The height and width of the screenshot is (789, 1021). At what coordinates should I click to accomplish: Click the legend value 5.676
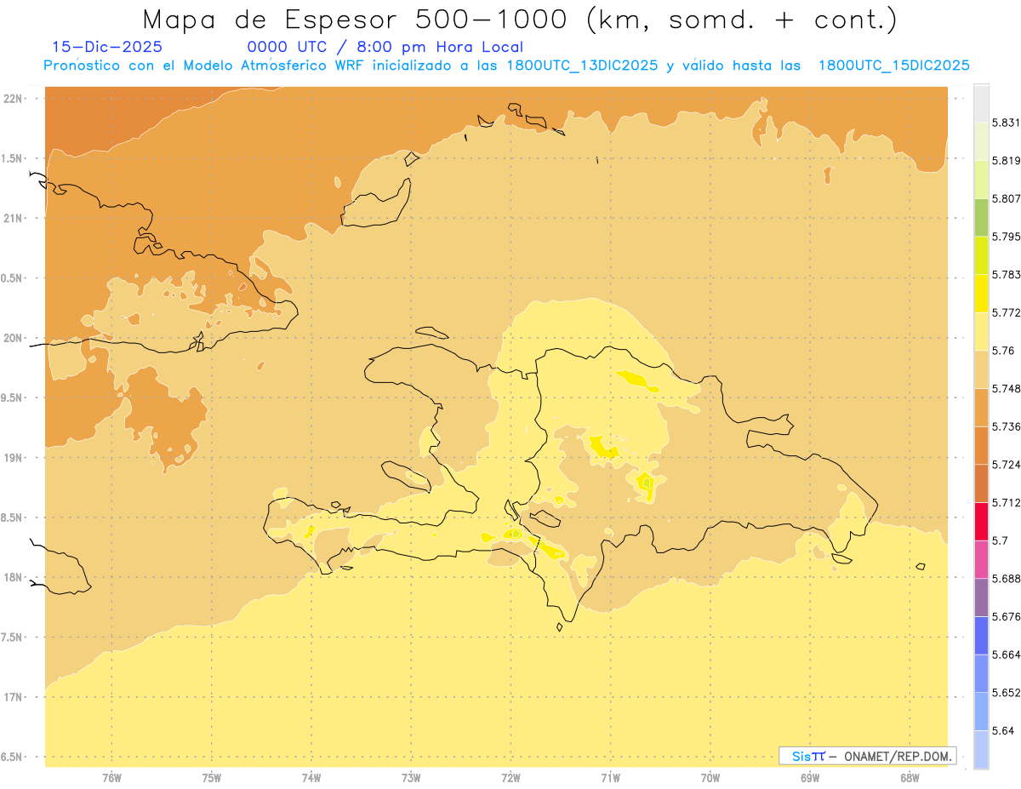(x=1006, y=616)
